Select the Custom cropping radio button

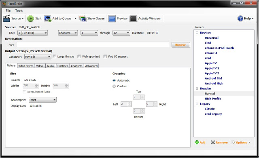pos(114,86)
